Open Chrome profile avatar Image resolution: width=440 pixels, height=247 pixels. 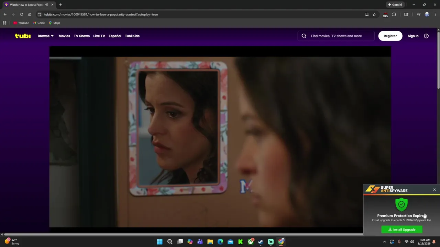tap(427, 14)
